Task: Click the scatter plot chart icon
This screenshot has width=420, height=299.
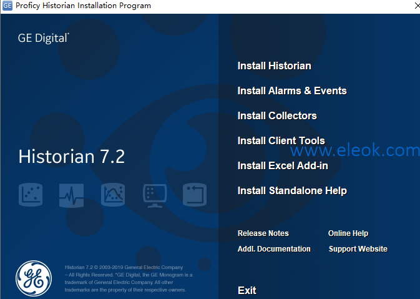Action: [x=31, y=195]
